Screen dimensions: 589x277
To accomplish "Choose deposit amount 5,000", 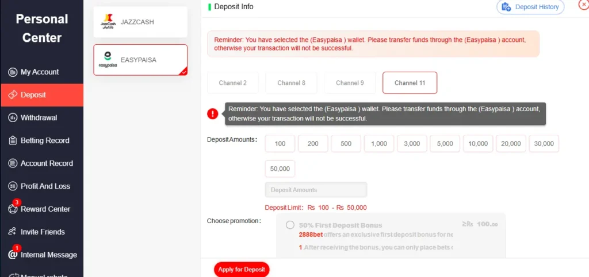I will 445,144.
